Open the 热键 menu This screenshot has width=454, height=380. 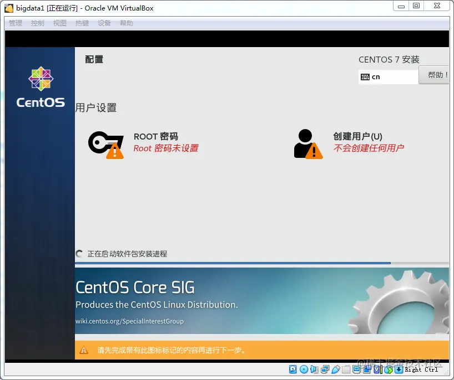click(82, 23)
